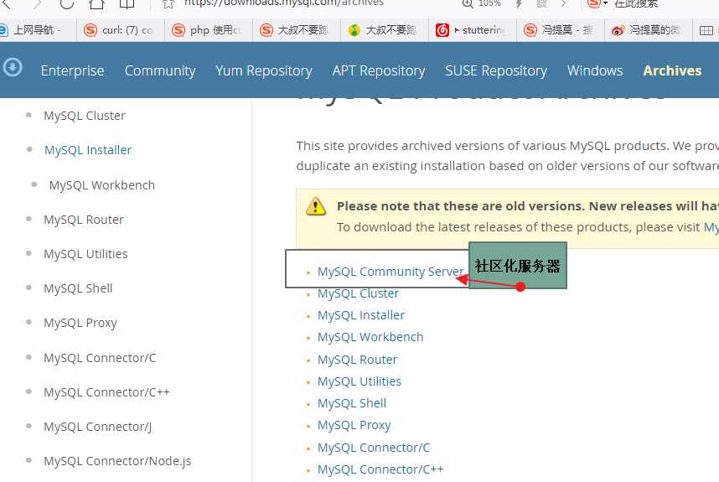Screen dimensions: 719x482
Task: Click the lightning bolt speed mode icon
Action: point(519,3)
